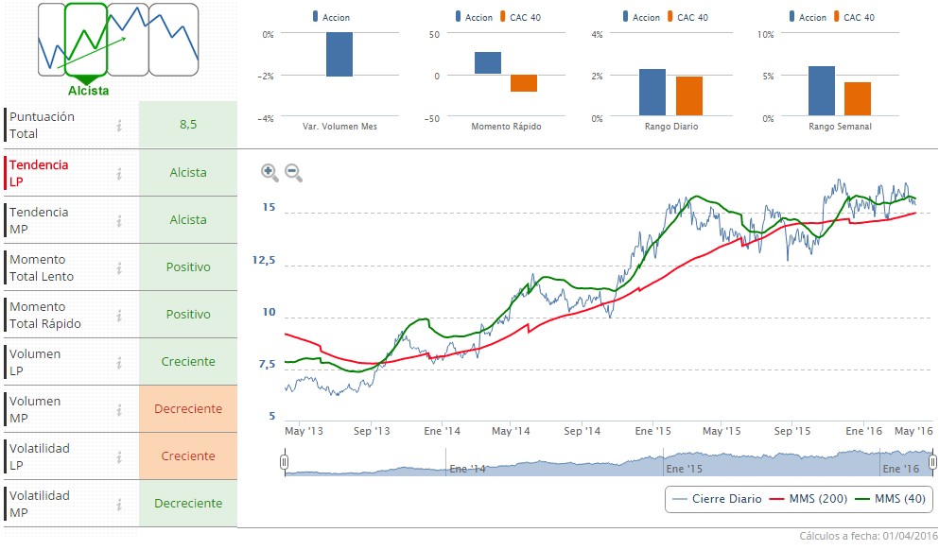Viewport: 939px width, 550px height.
Task: Click info icon next to Volumen MP
Action: point(119,409)
